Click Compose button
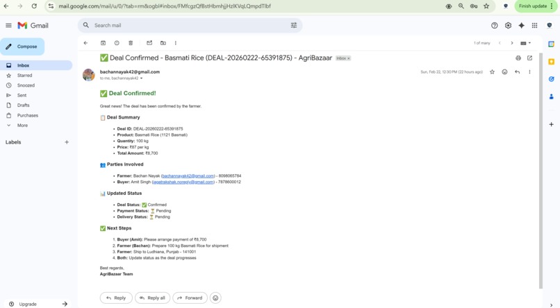The image size is (560, 308). pos(22,46)
